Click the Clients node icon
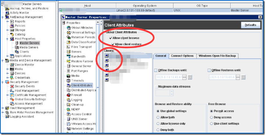The width and height of the screenshot is (265, 135). coord(17,52)
